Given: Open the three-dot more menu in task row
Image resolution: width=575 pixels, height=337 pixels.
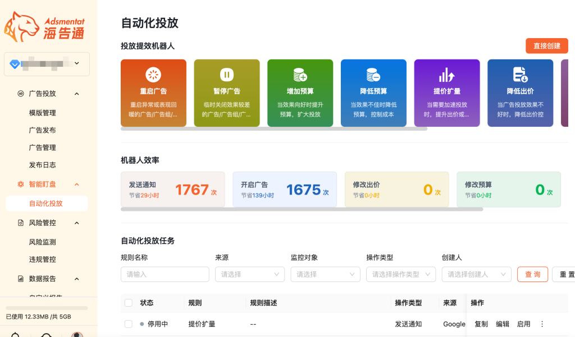Looking at the screenshot, I should 542,324.
